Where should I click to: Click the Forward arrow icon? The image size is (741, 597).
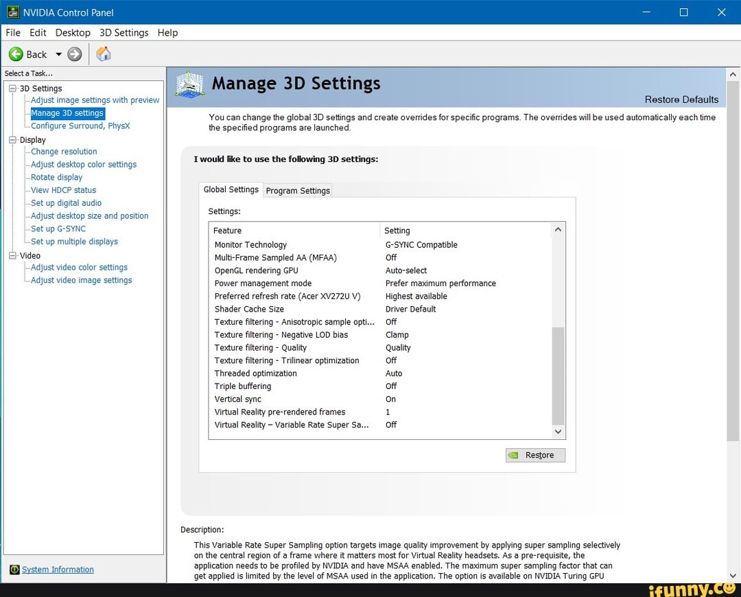[75, 54]
